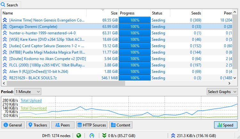Click the vertical scrollbar down arrow
This screenshot has width=240, height=139.
235,78
